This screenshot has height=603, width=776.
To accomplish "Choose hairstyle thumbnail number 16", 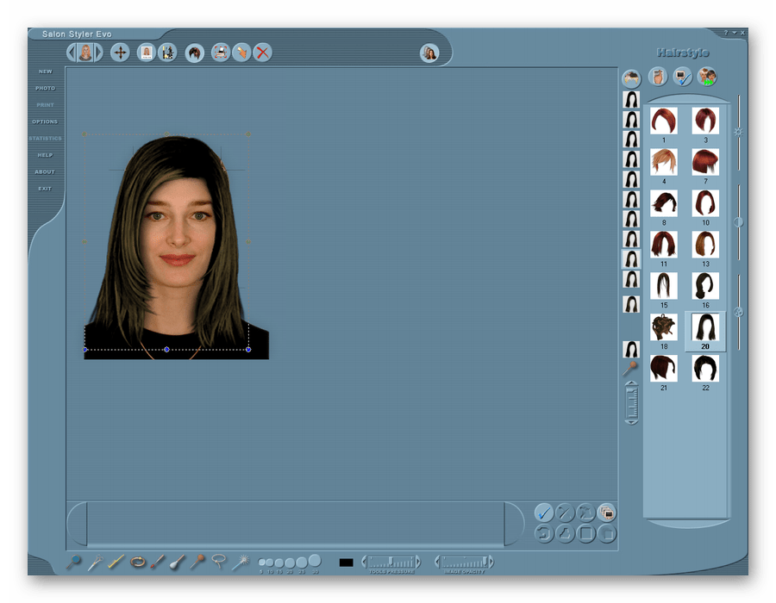I will (705, 286).
